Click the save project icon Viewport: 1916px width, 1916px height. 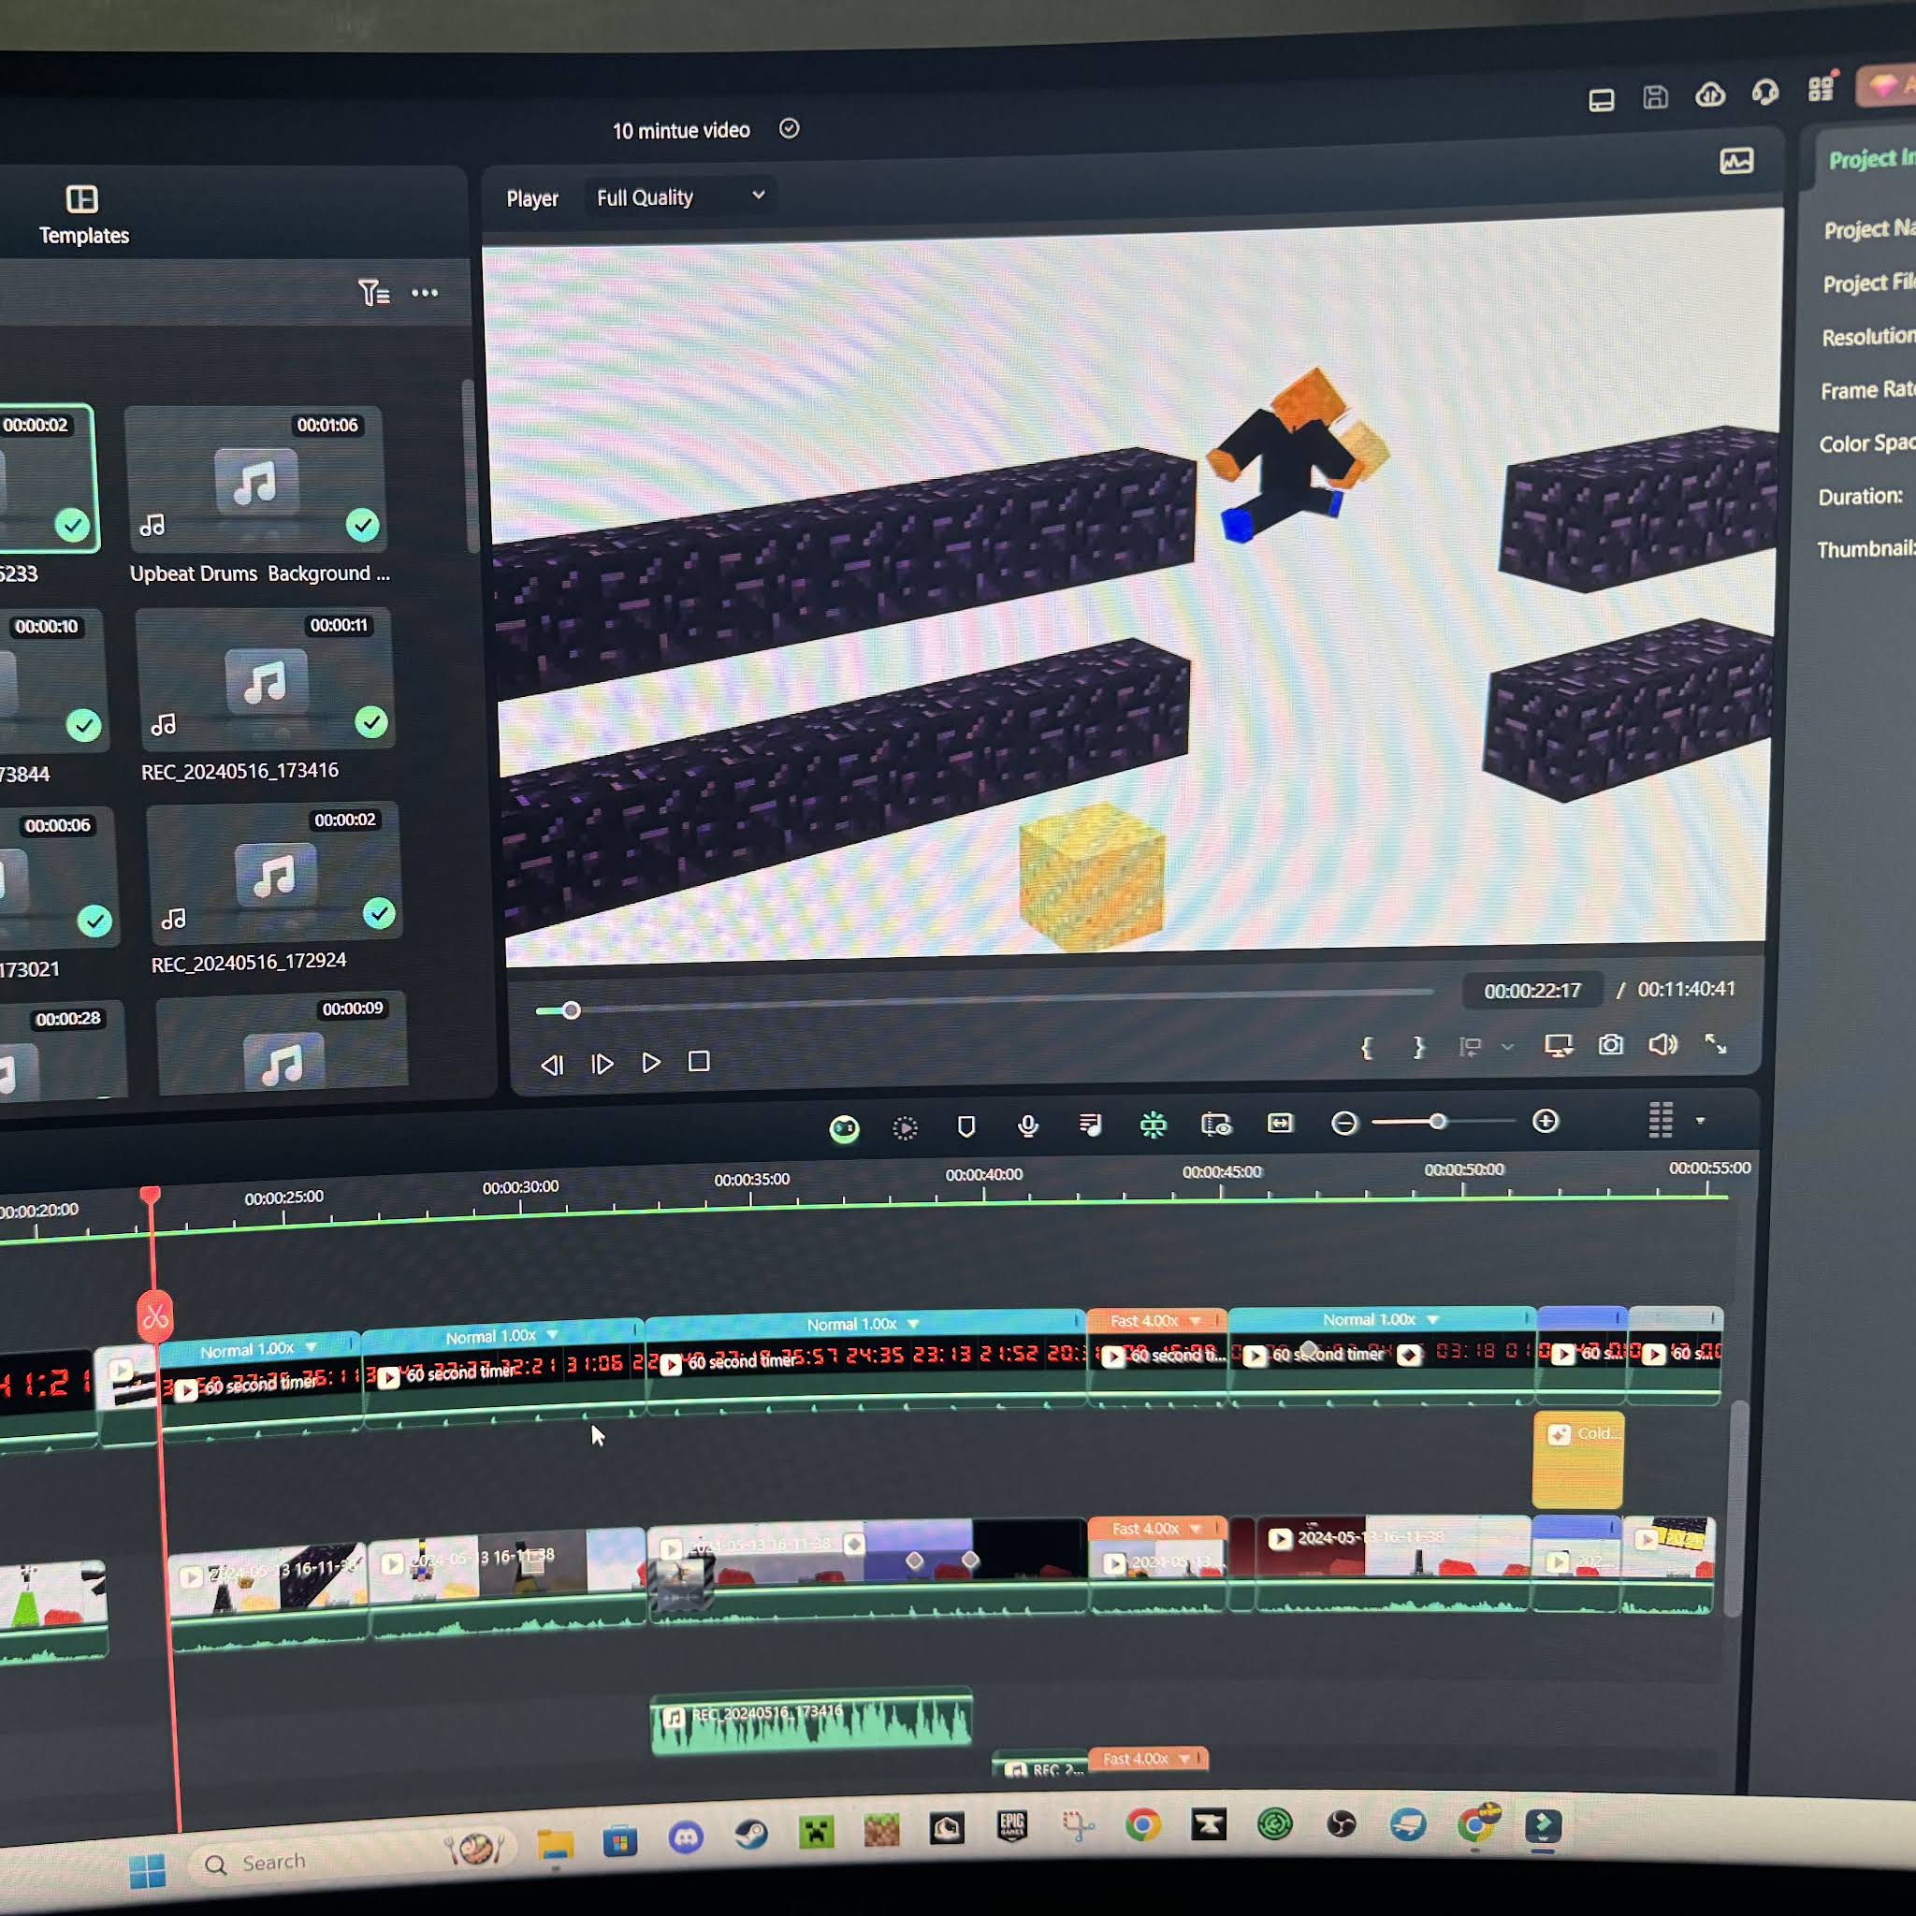(x=1655, y=97)
